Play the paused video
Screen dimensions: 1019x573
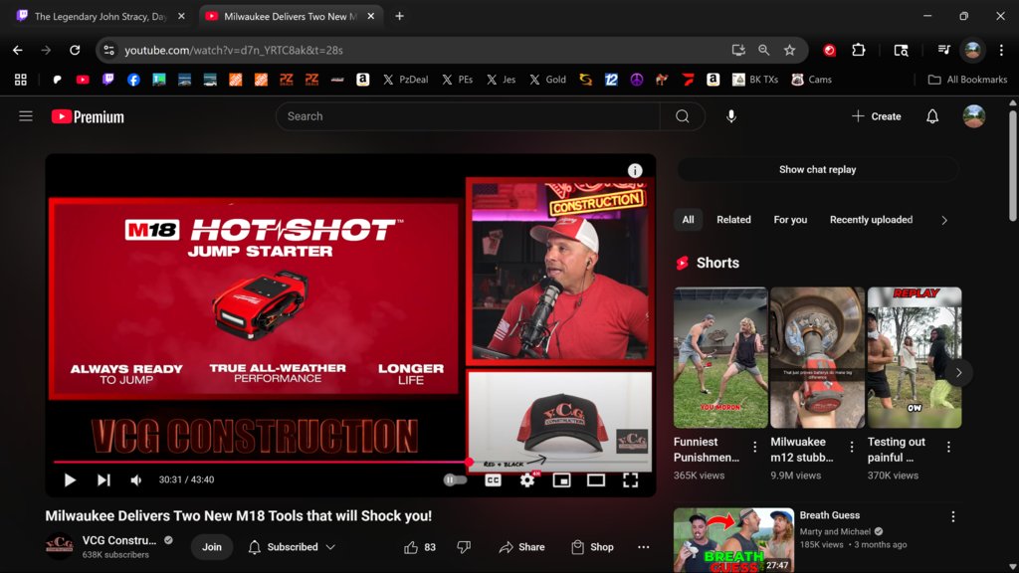tap(70, 480)
